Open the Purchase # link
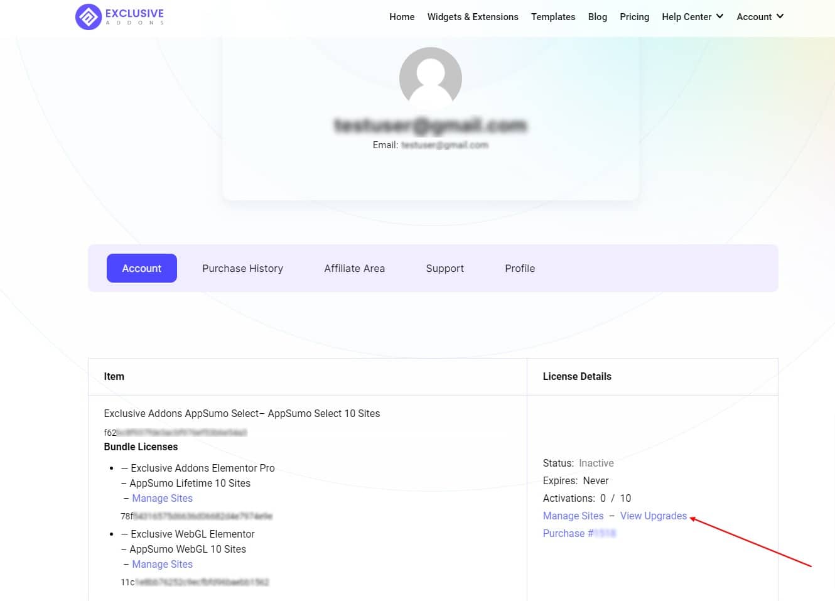The height and width of the screenshot is (601, 835). pyautogui.click(x=579, y=533)
